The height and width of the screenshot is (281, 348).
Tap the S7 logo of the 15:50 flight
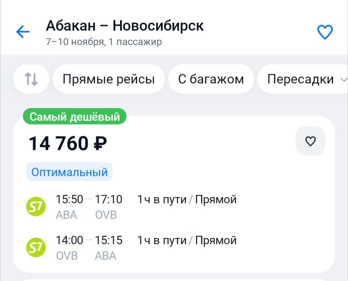[x=36, y=207]
